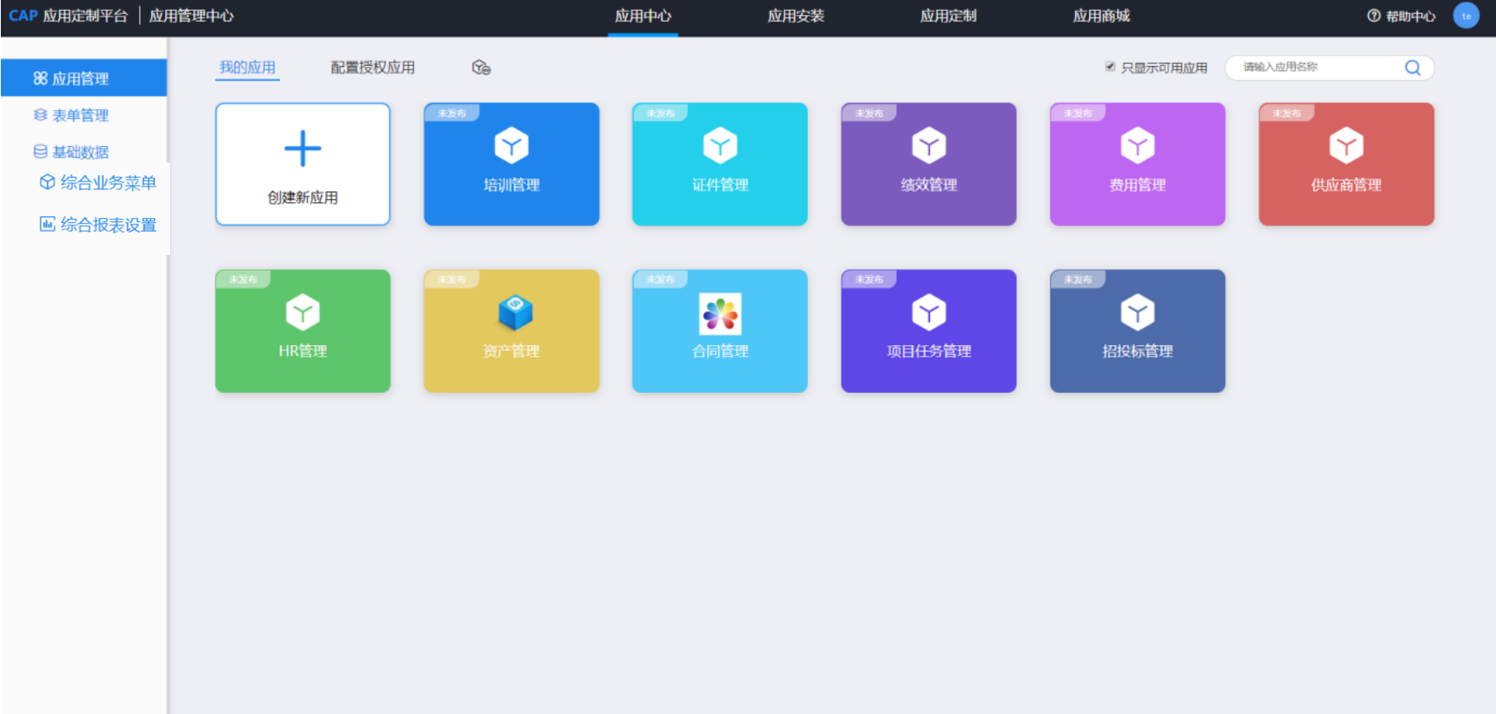Click the cube icon on 绩效管理
This screenshot has height=714, width=1496.
pos(929,146)
